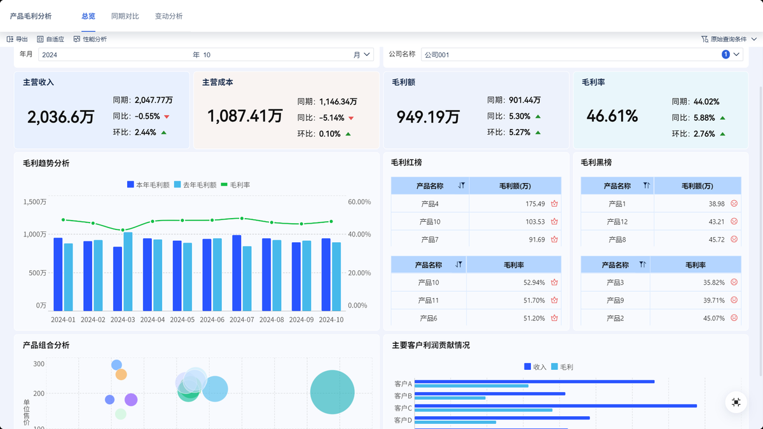The width and height of the screenshot is (763, 429).
Task: Click 2,036.6万 主营收入 value
Action: (61, 117)
